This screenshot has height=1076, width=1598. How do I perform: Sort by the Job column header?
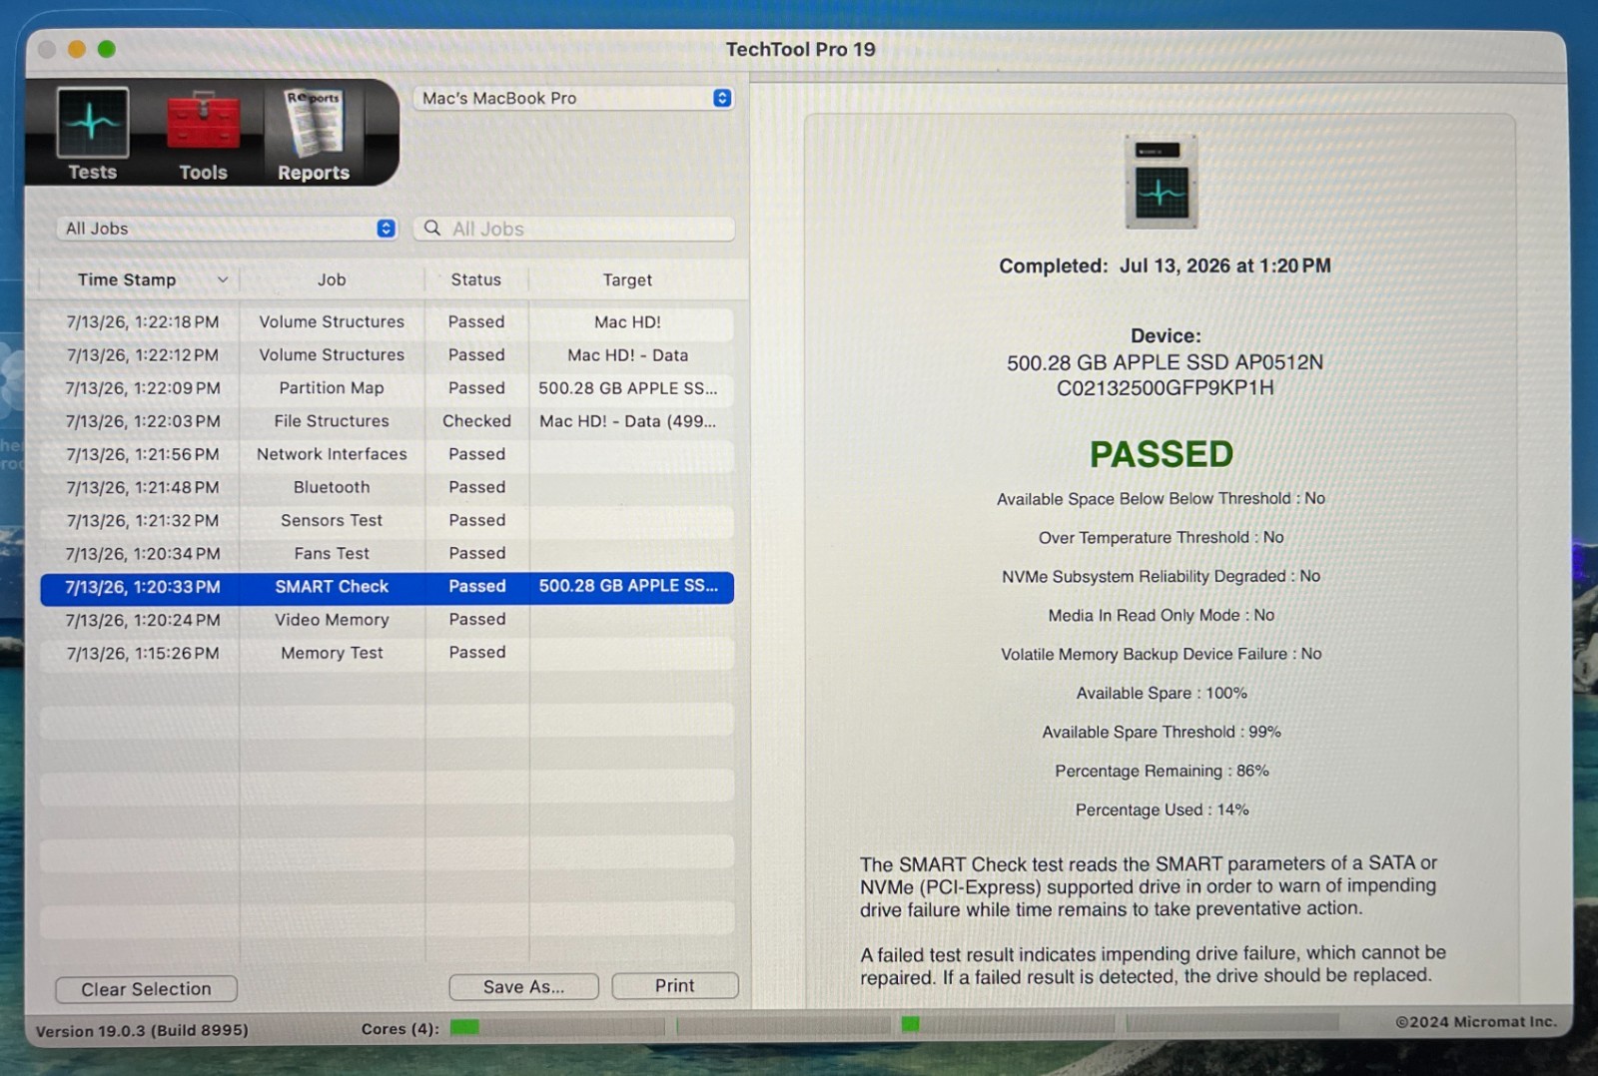click(x=332, y=280)
